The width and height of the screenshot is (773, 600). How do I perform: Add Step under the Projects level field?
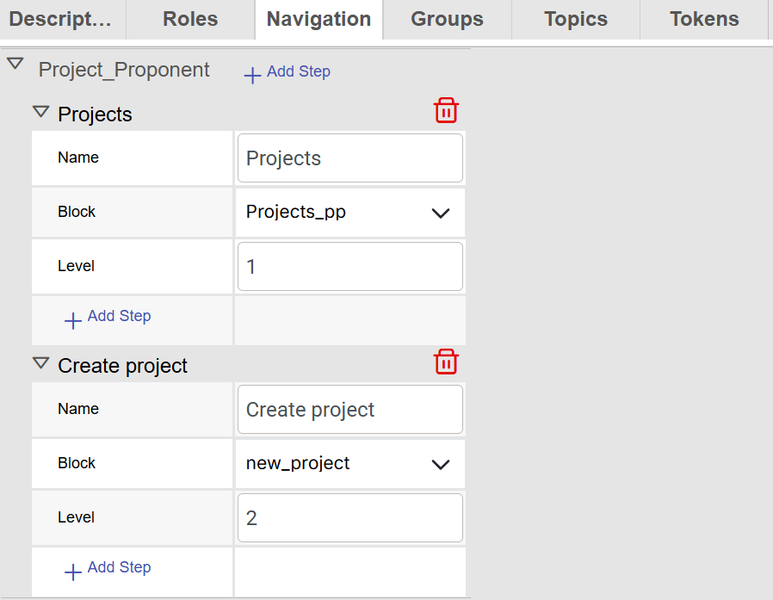point(108,317)
